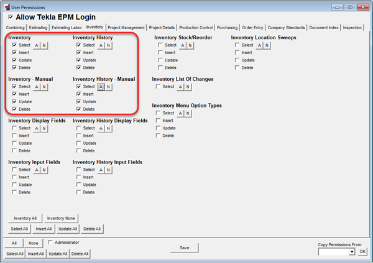
Task: Switch to the Estimating tab
Action: click(38, 27)
